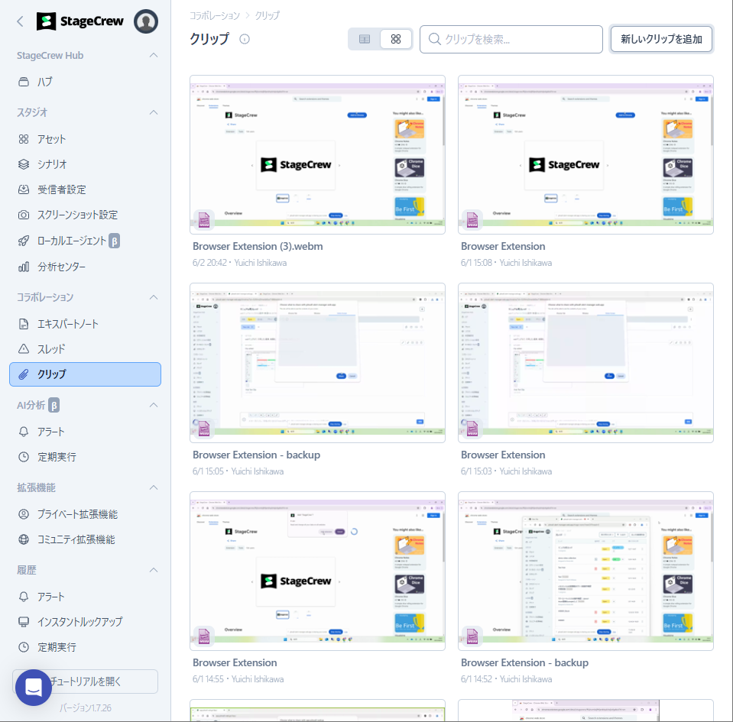The width and height of the screenshot is (733, 722).
Task: Click the ローカルエージェント rocket icon
Action: (x=24, y=241)
